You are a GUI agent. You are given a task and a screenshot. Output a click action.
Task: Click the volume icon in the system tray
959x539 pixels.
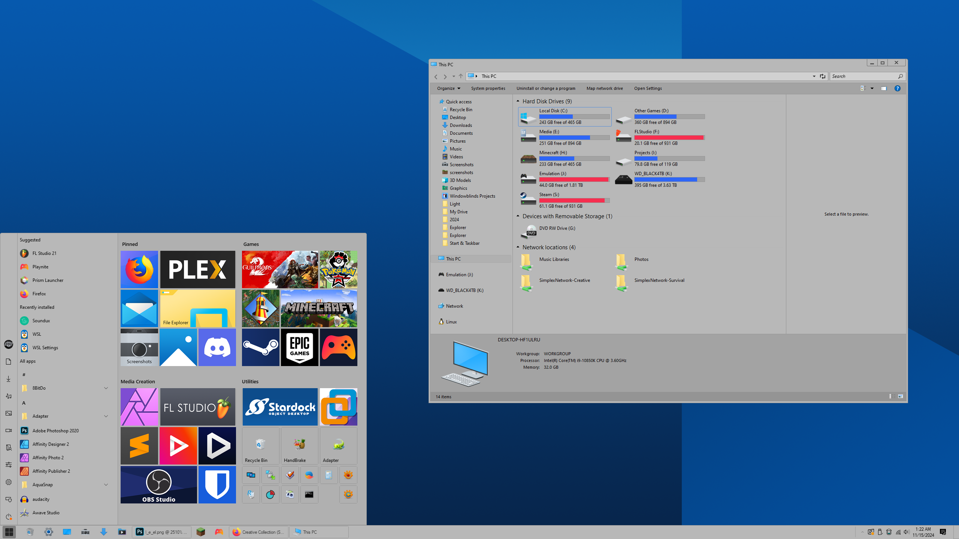point(907,532)
